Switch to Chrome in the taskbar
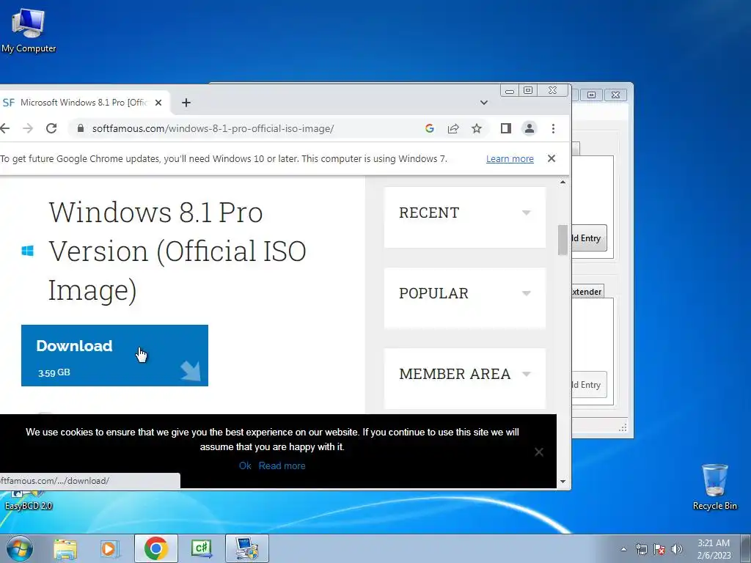This screenshot has width=751, height=563. (155, 548)
